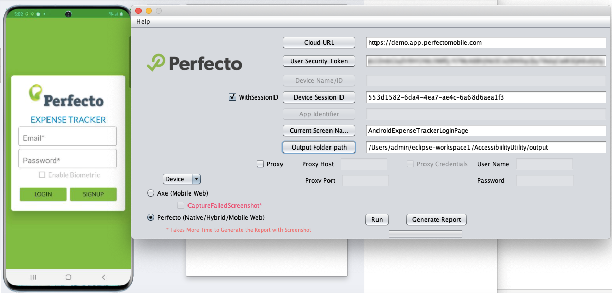Click the Generate Report button
Viewport: 612px width, 293px height.
pos(436,220)
